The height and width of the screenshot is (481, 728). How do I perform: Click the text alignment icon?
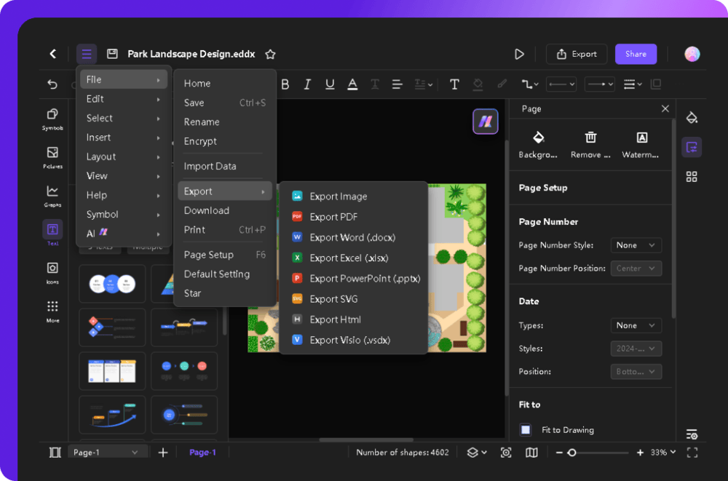click(397, 84)
